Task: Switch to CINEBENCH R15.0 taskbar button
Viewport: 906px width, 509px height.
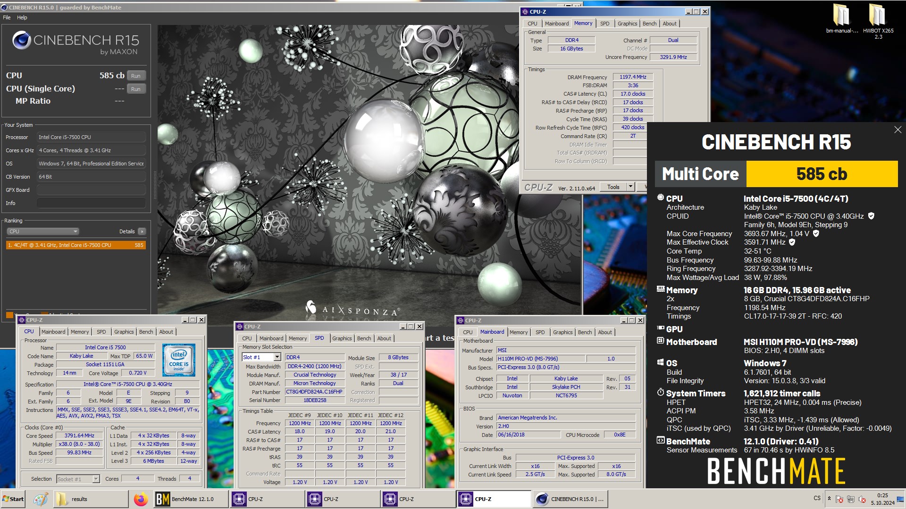Action: (x=570, y=499)
